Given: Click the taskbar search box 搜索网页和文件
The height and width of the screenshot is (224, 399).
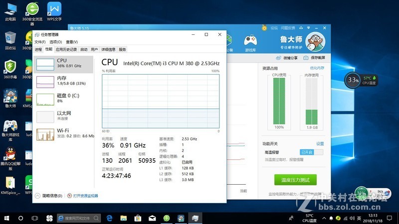Looking at the screenshot, I should (79, 218).
